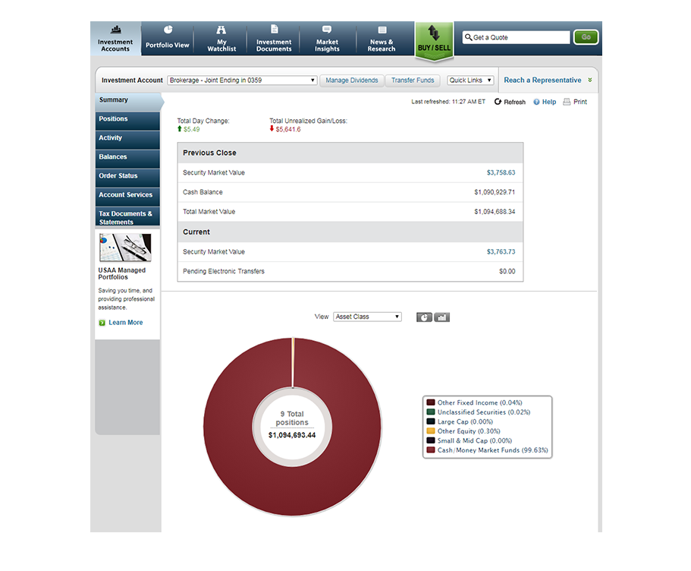Screen dimensions: 691x571
Task: Click the Cash Balance amount $1,090,929.71
Action: [495, 192]
